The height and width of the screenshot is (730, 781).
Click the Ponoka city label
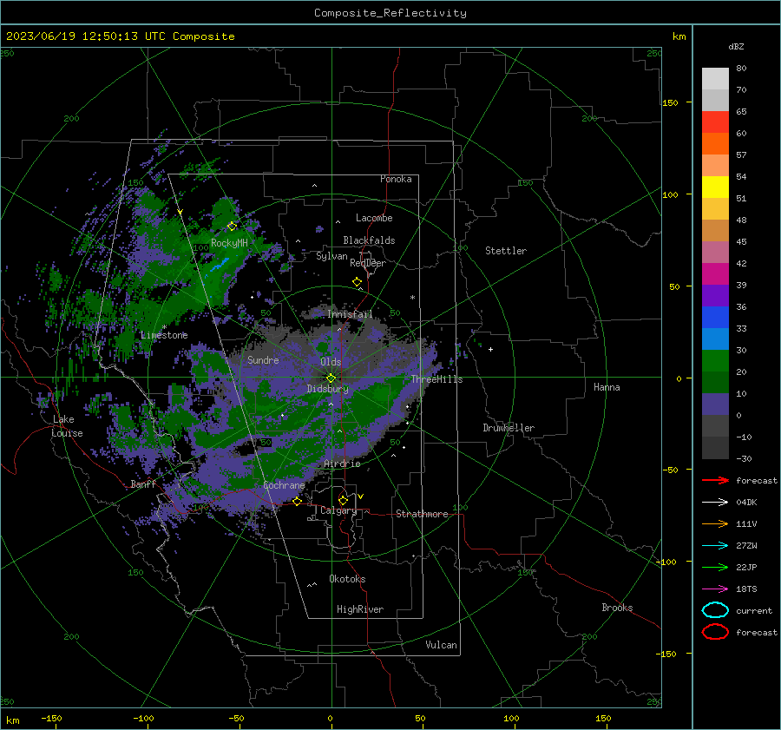pyautogui.click(x=396, y=179)
